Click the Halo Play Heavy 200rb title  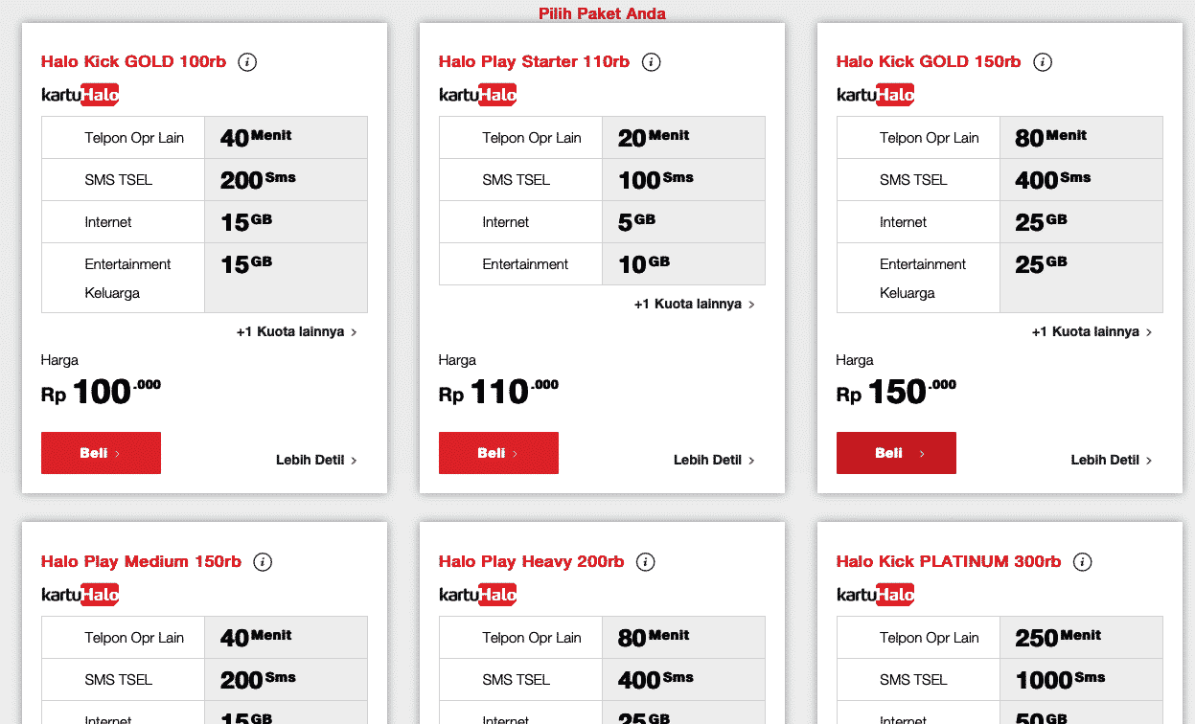coord(532,562)
